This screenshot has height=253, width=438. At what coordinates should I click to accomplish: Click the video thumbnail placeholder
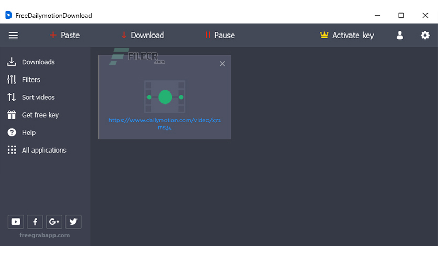tap(165, 97)
